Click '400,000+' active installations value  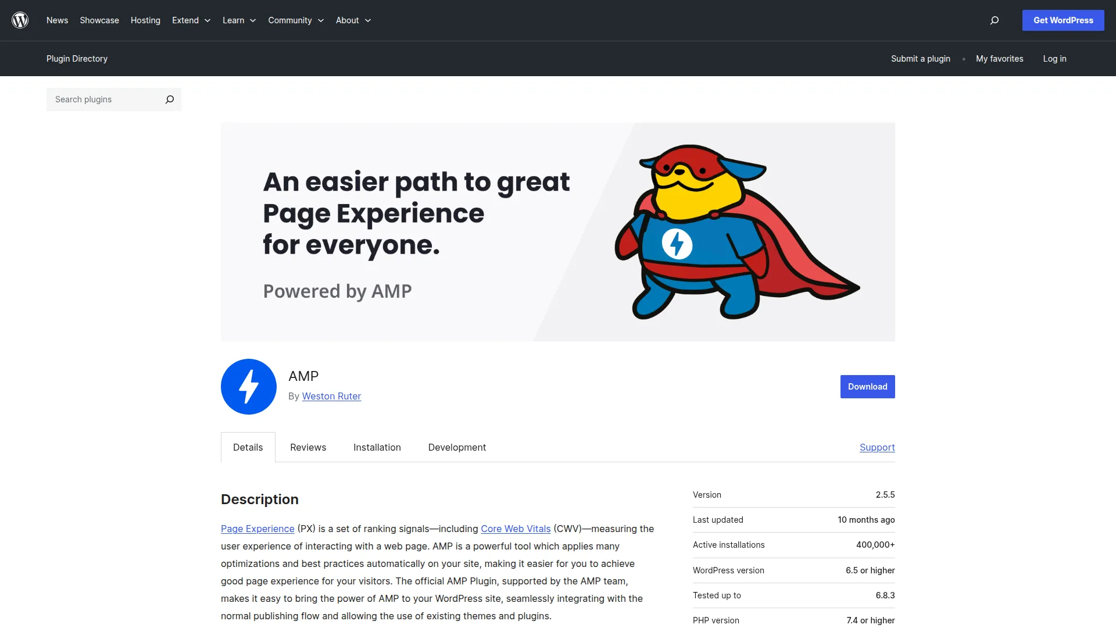coord(875,545)
